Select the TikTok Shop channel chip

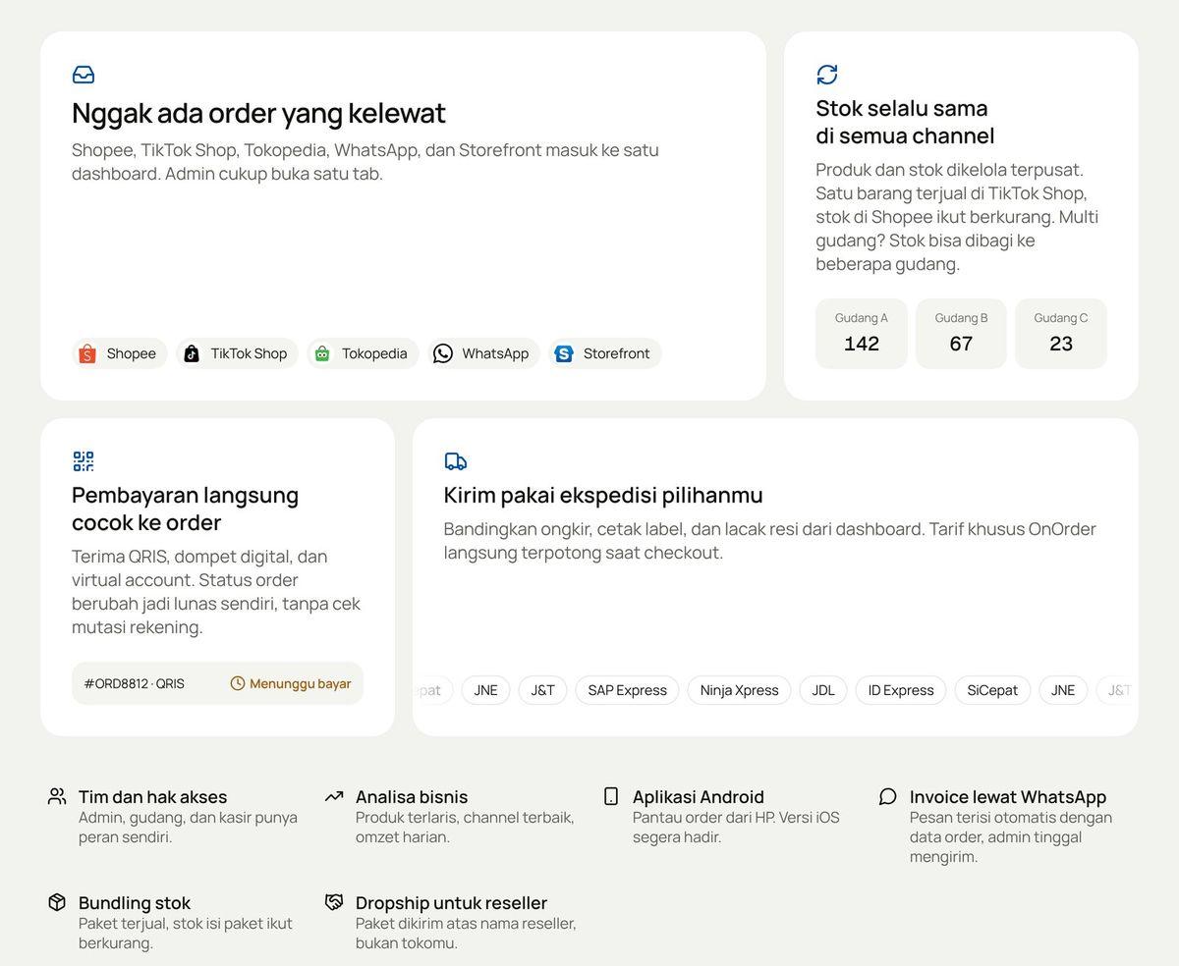237,353
